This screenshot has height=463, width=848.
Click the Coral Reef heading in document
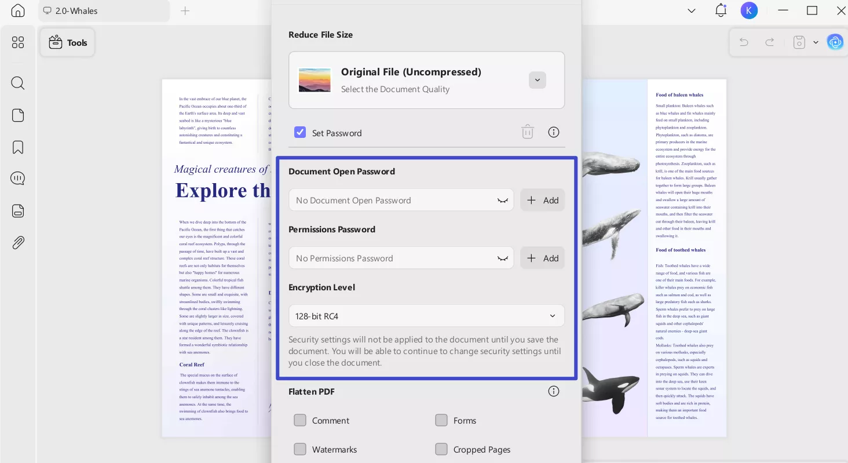(x=192, y=364)
